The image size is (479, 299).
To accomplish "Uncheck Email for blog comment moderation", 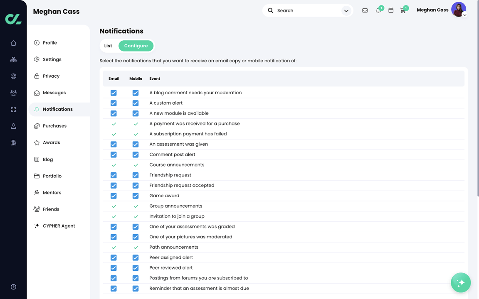I will click(114, 93).
